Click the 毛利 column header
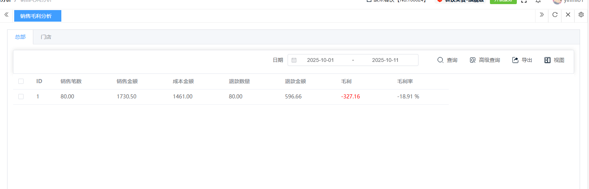Viewport: 589px width, 189px height. pos(346,81)
